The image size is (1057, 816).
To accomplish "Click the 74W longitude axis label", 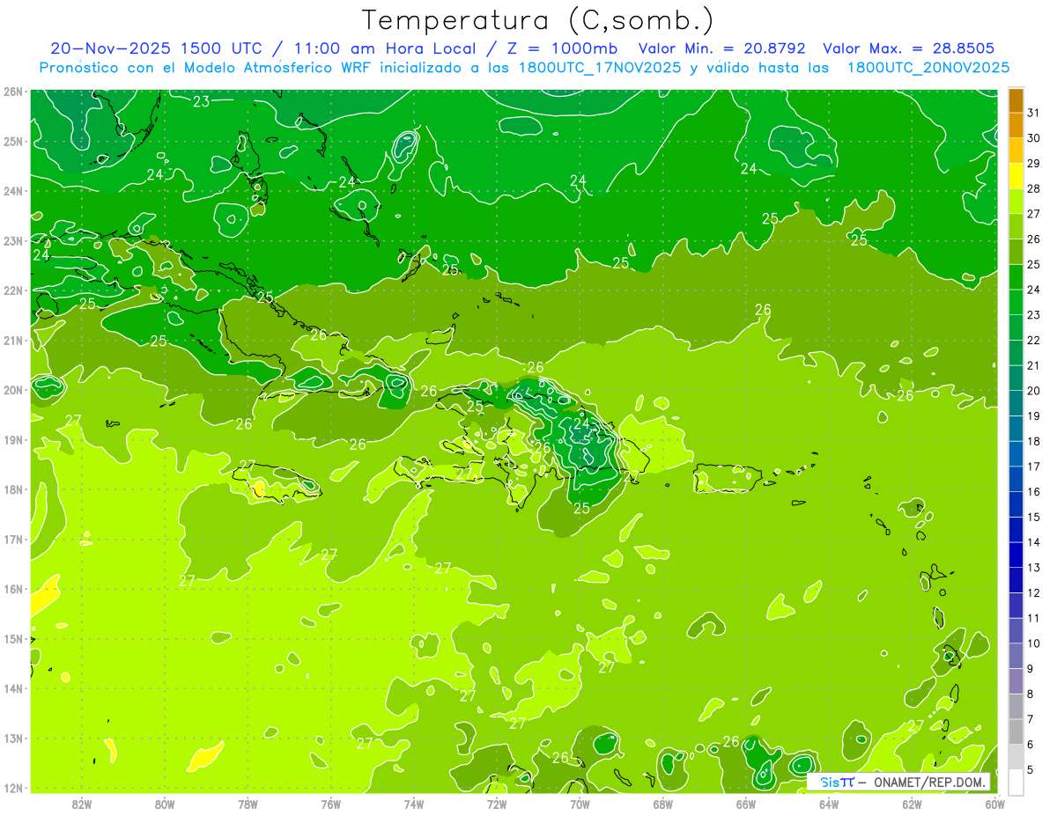I will (x=413, y=805).
